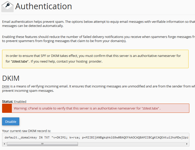
Task: Click the red nameserver warning message text
Action: tap(77, 108)
